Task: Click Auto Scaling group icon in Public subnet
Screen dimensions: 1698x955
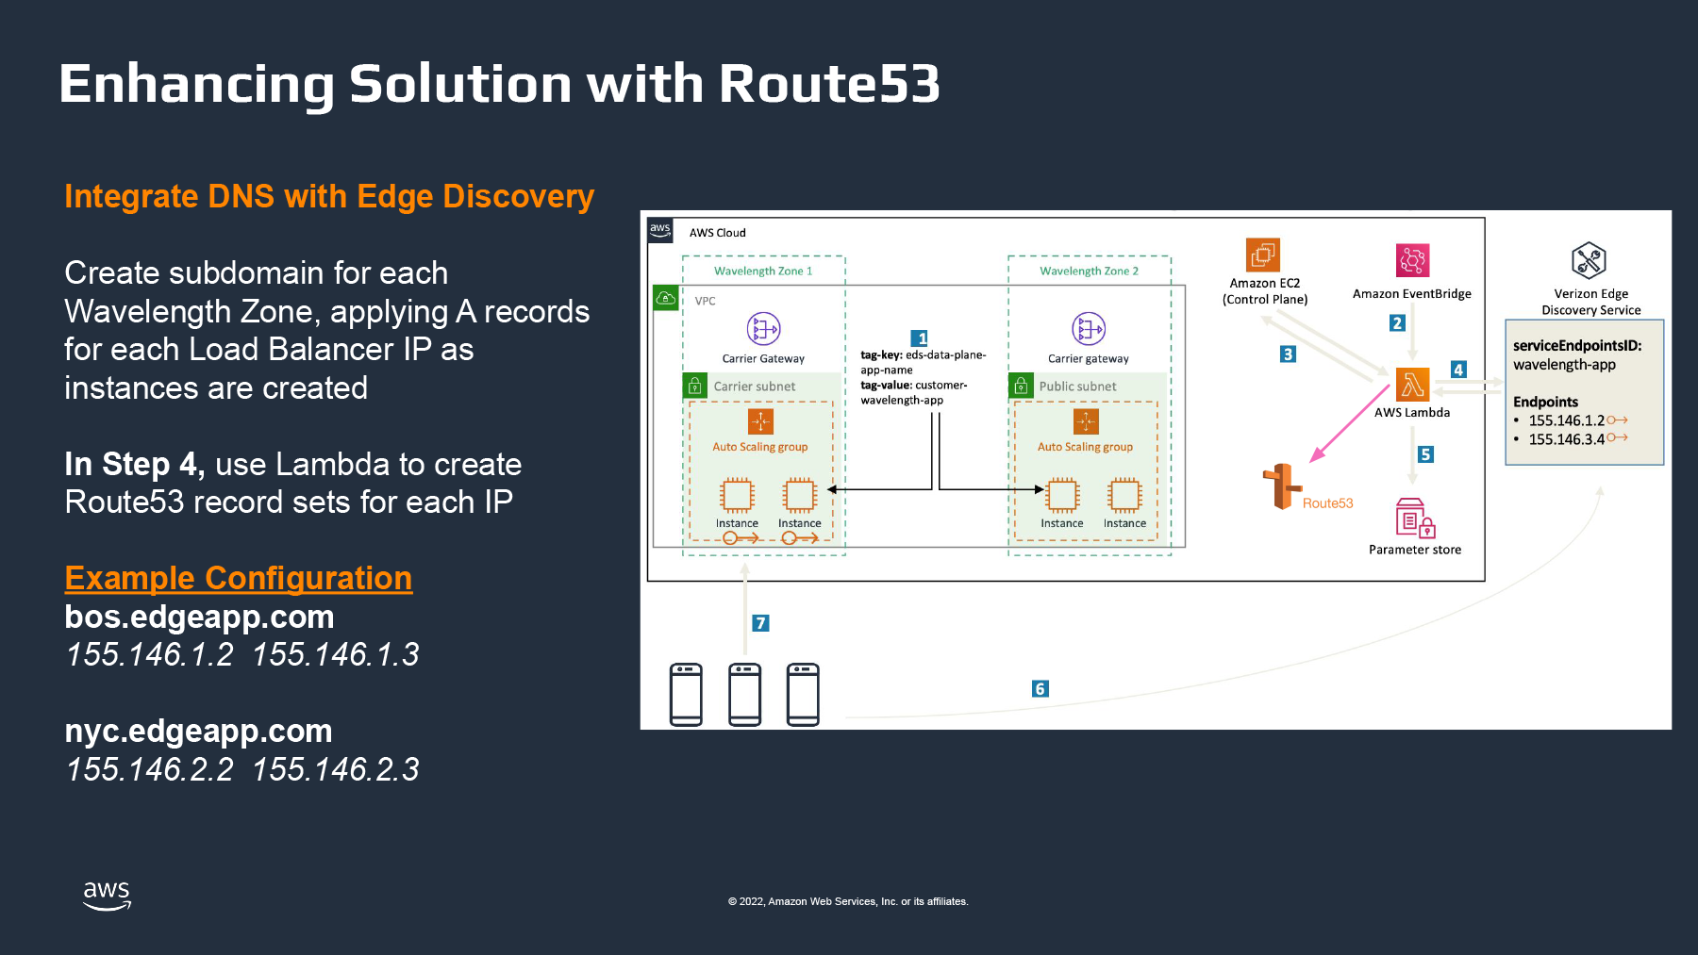Action: point(1086,421)
